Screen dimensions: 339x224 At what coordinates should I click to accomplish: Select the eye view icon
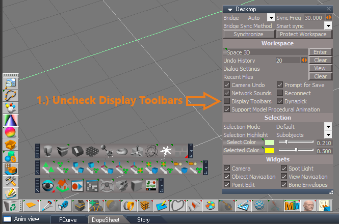pos(48,186)
